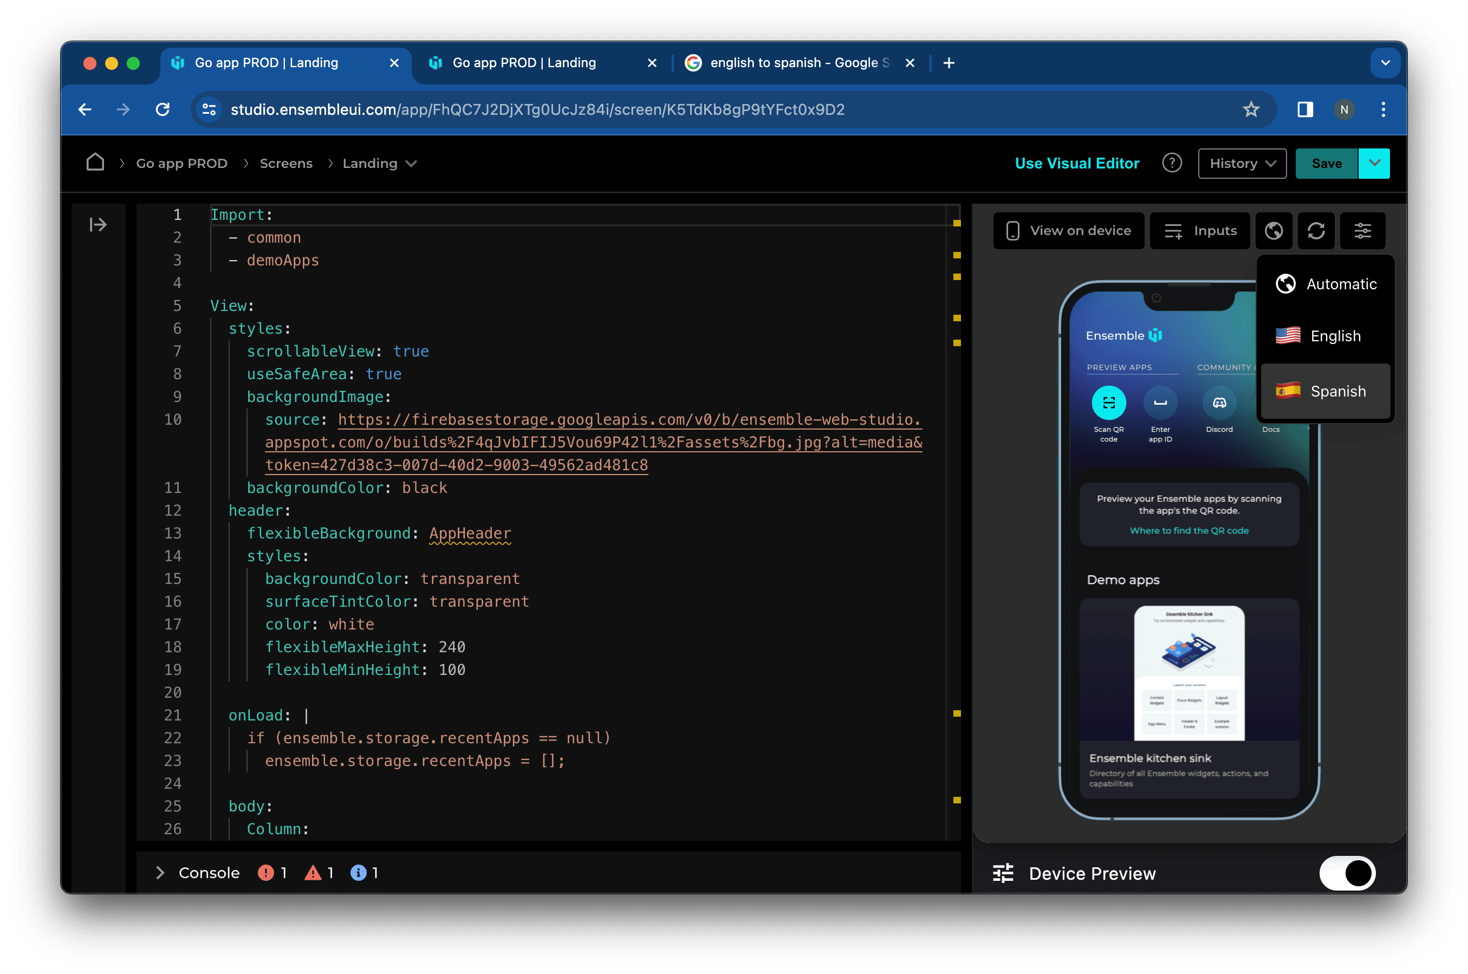Click the sidebar collapse arrow icon
1468x974 pixels.
pyautogui.click(x=98, y=224)
